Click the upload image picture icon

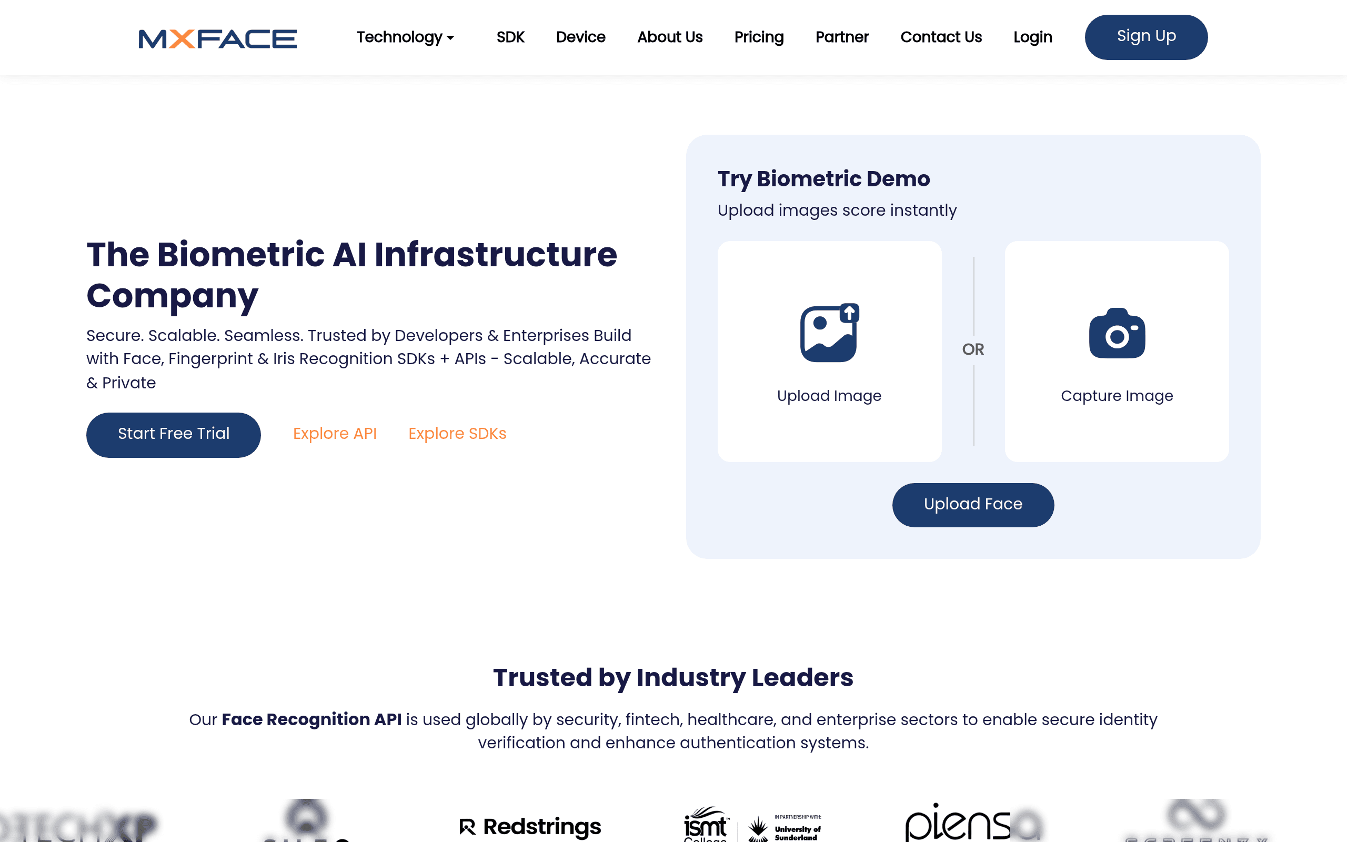(x=829, y=333)
